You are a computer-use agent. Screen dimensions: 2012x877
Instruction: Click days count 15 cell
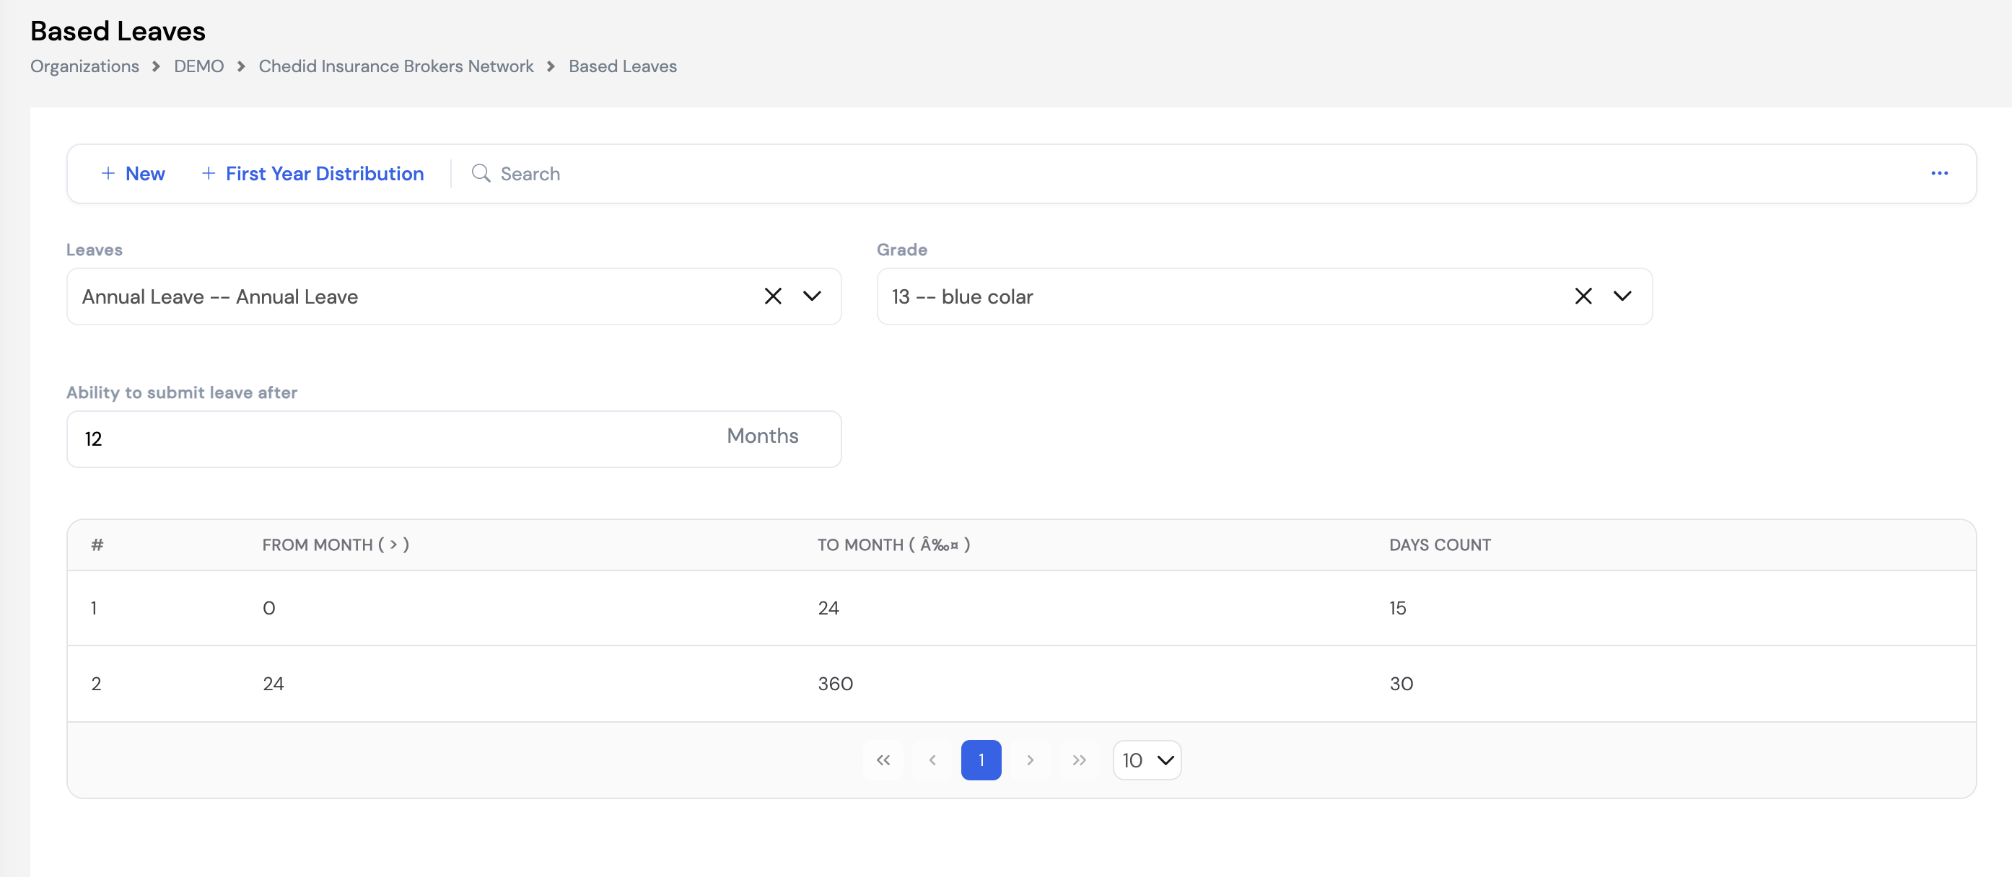pyautogui.click(x=1397, y=608)
